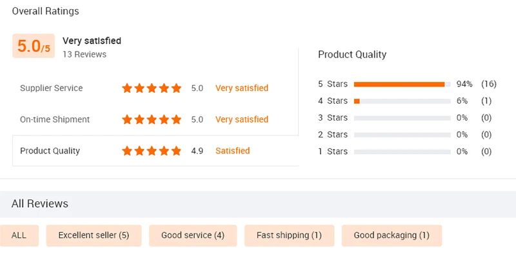Image resolution: width=516 pixels, height=258 pixels.
Task: Click the 3 Stars progress bar
Action: pos(402,118)
